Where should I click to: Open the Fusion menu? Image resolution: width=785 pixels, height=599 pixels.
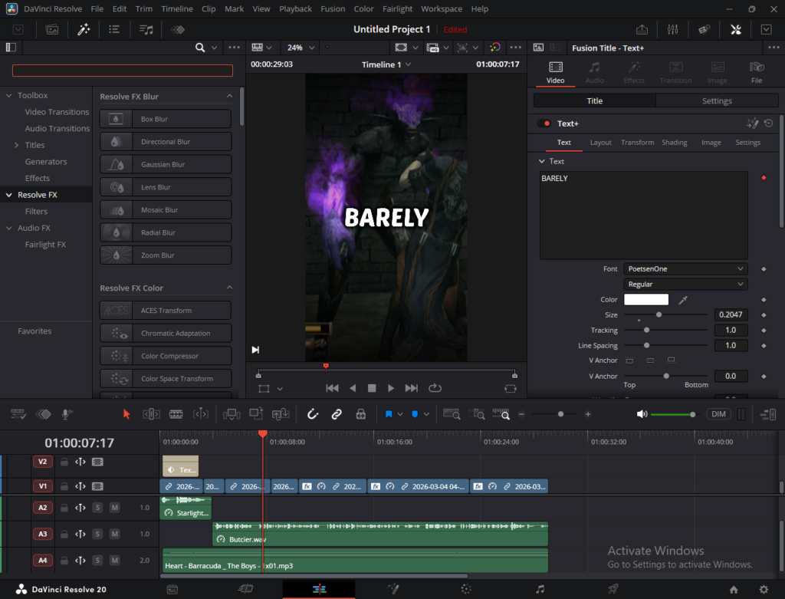333,9
